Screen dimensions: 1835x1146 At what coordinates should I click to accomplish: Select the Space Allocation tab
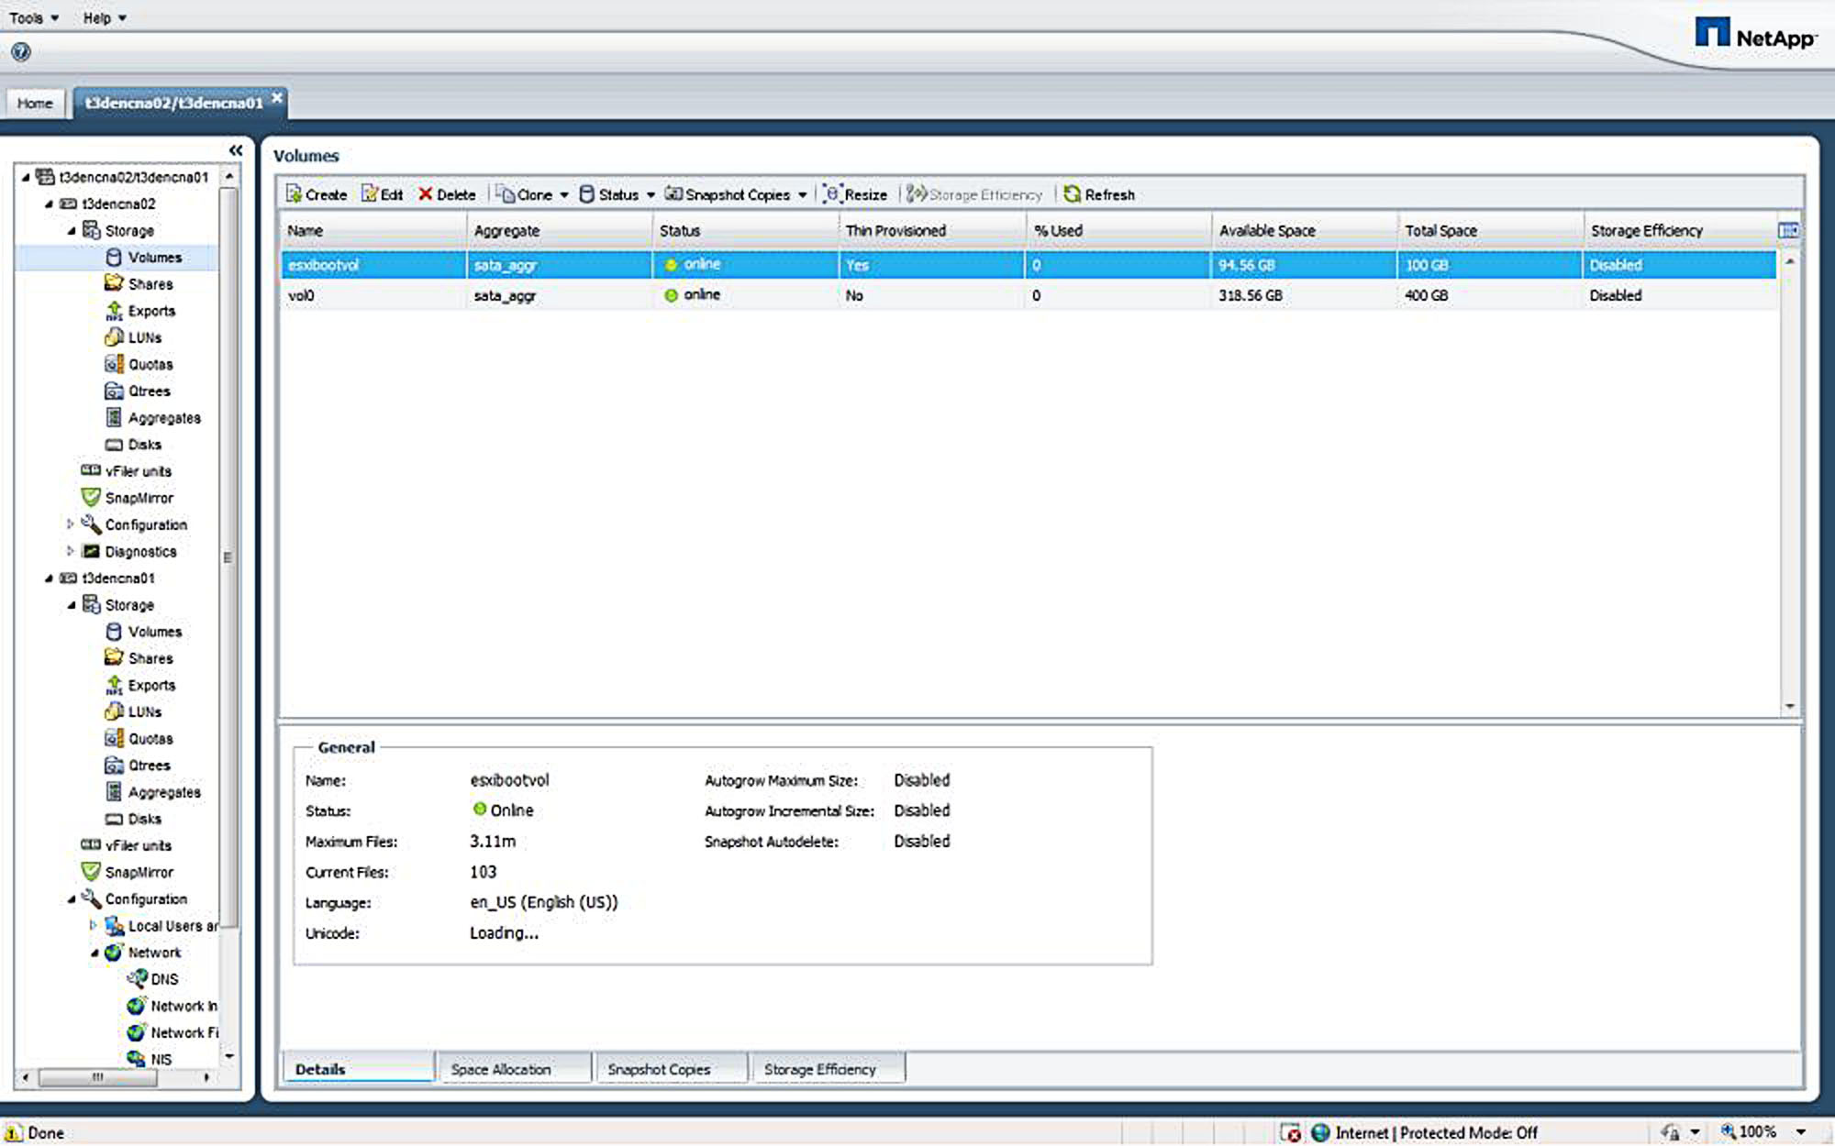502,1069
